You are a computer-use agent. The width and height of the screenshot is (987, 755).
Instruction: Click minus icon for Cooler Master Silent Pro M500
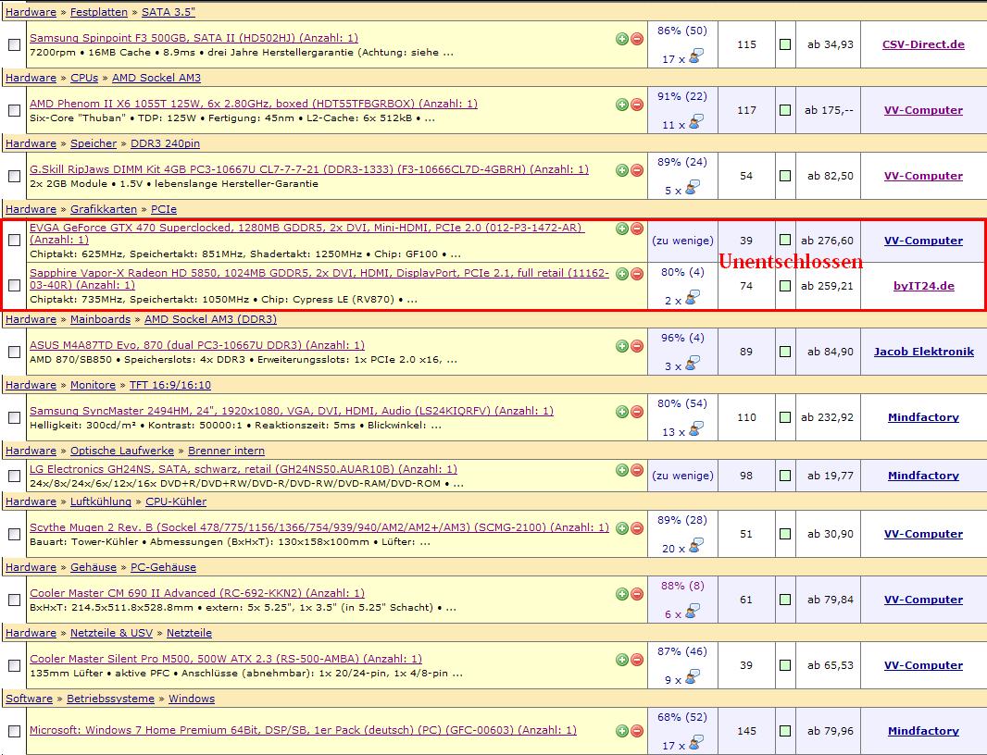click(x=636, y=660)
